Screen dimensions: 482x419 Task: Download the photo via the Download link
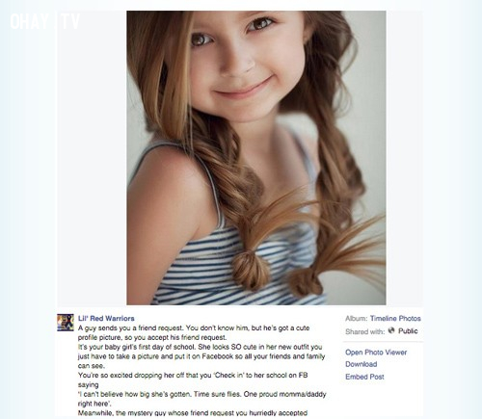(361, 364)
